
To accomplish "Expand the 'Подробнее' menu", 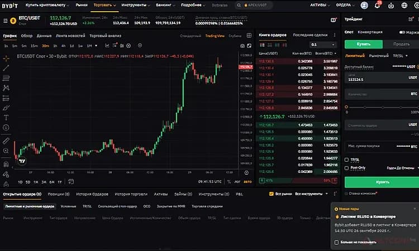I will (193, 5).
